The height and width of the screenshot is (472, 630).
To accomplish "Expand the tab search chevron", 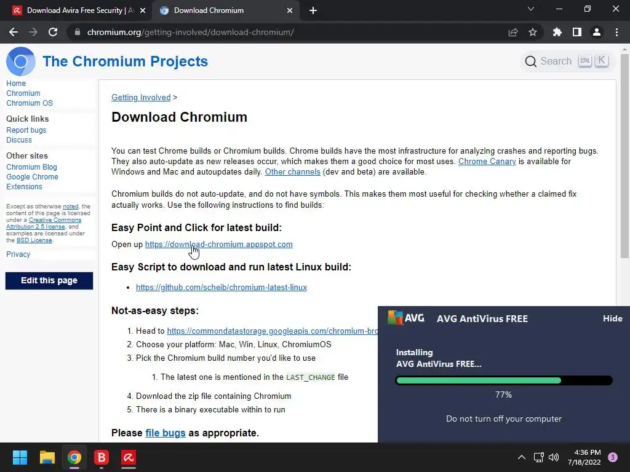I will click(531, 9).
